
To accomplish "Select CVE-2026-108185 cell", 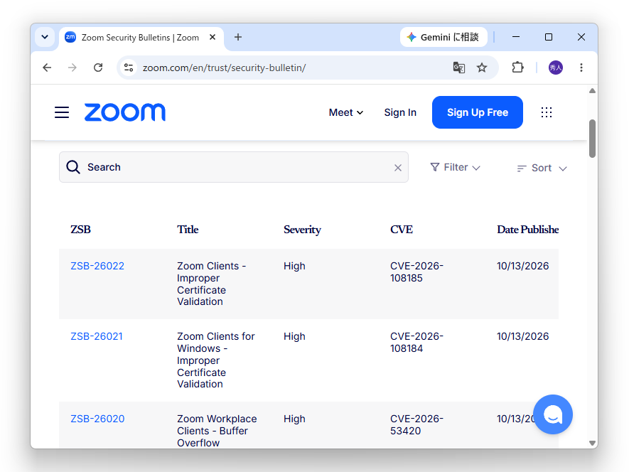I will (416, 272).
